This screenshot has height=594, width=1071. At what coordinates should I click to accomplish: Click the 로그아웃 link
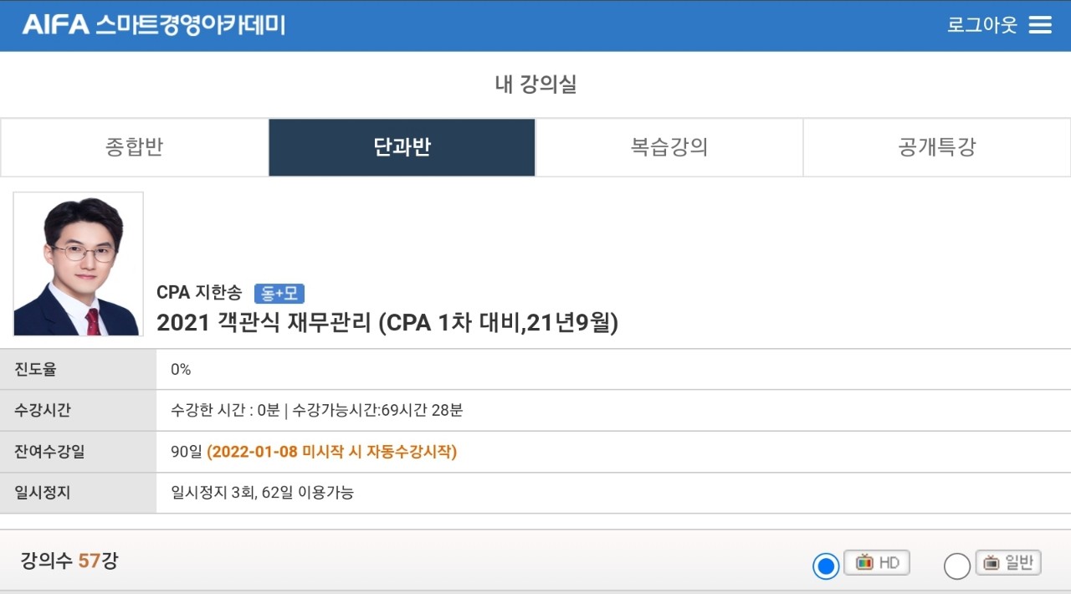981,25
